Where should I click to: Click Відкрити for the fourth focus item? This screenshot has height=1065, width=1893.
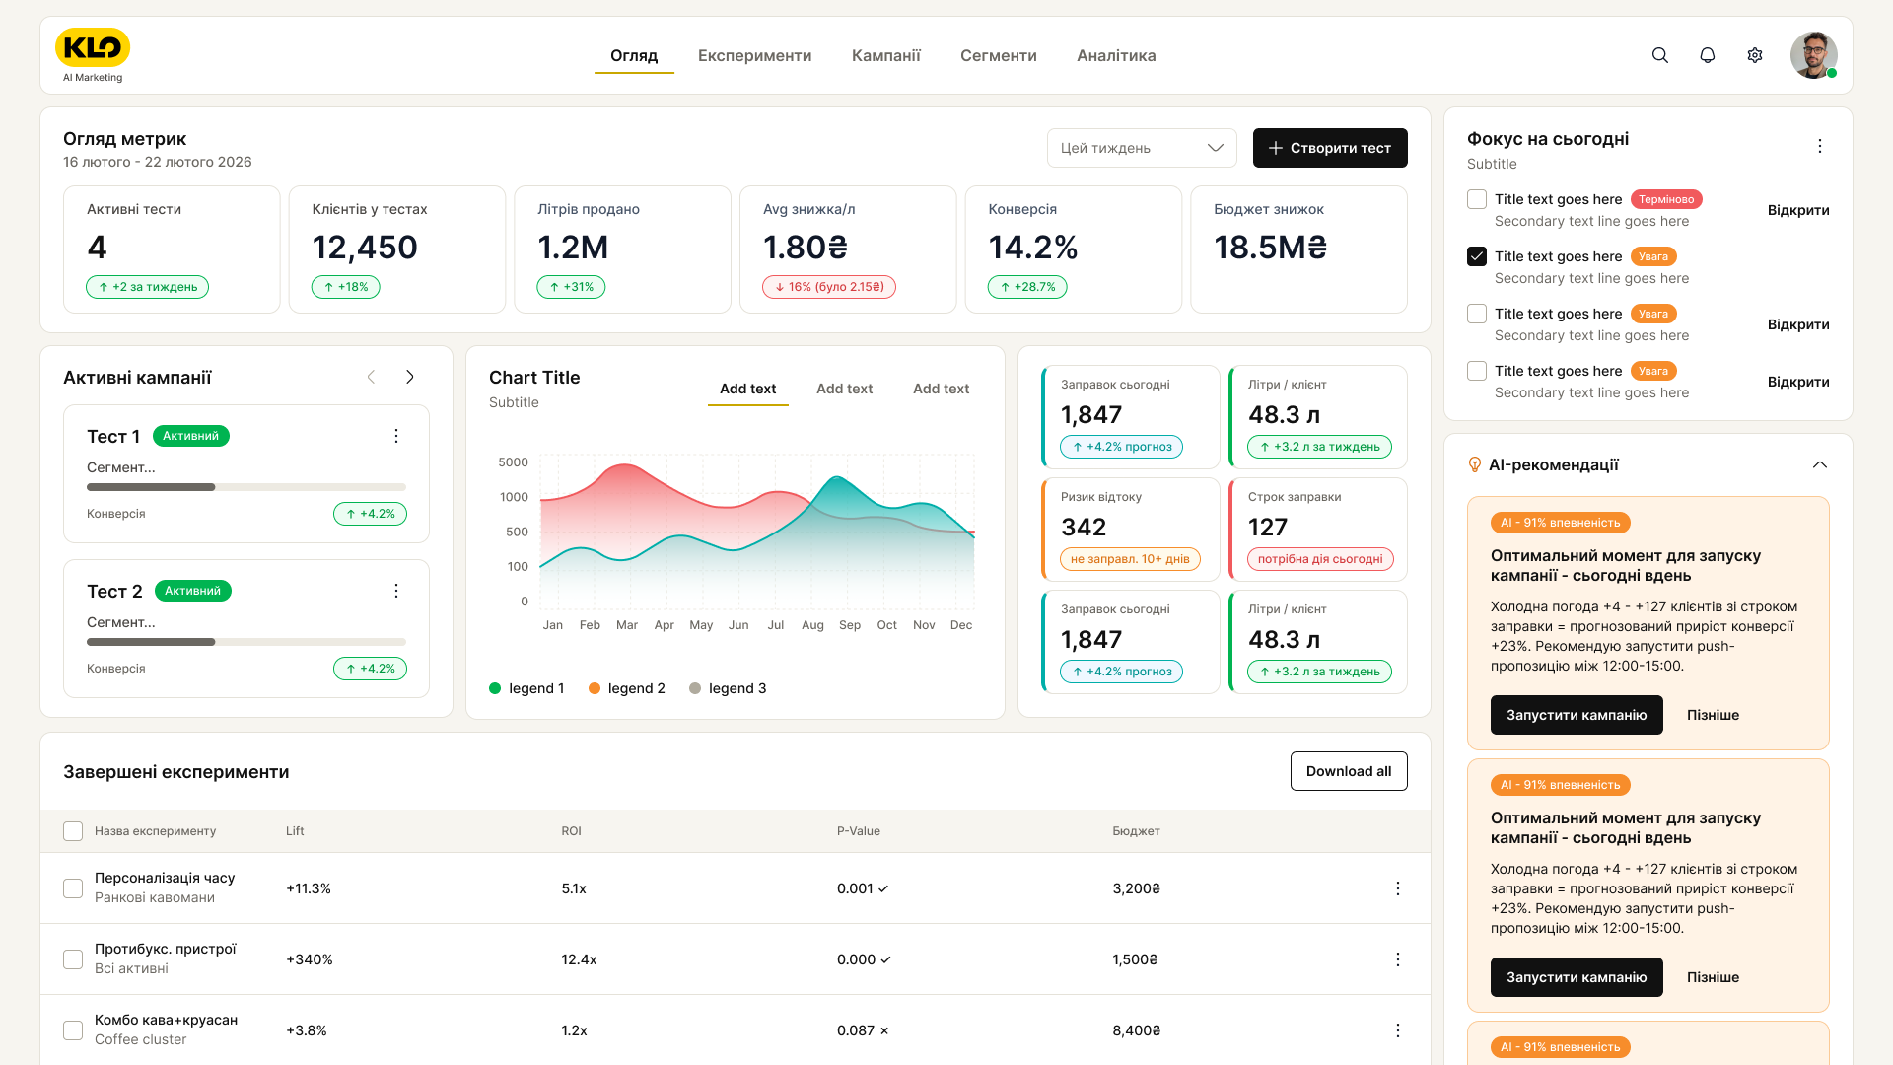tap(1798, 382)
